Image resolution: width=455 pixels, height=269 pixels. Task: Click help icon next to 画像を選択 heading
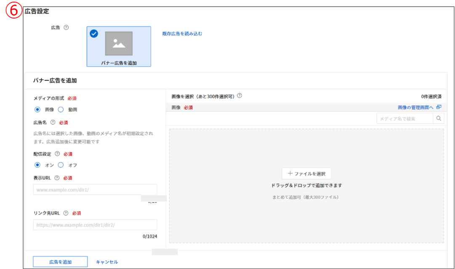pos(239,96)
